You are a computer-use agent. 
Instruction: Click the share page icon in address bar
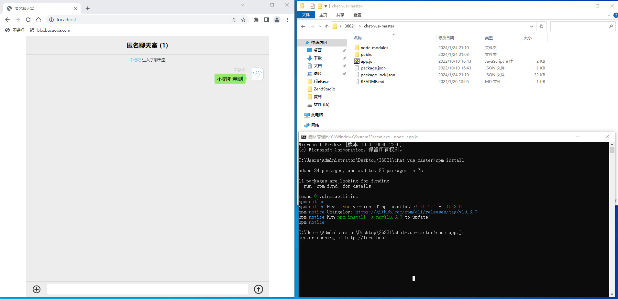click(x=233, y=20)
